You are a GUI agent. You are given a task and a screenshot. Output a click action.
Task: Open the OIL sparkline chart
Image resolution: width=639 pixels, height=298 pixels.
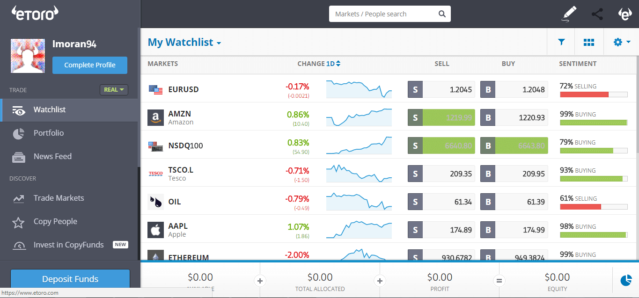tap(359, 201)
